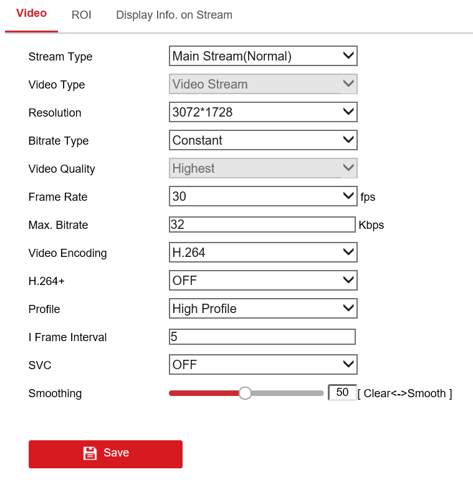This screenshot has height=492, width=473.
Task: Expand the Frame Rate dropdown
Action: click(x=262, y=196)
